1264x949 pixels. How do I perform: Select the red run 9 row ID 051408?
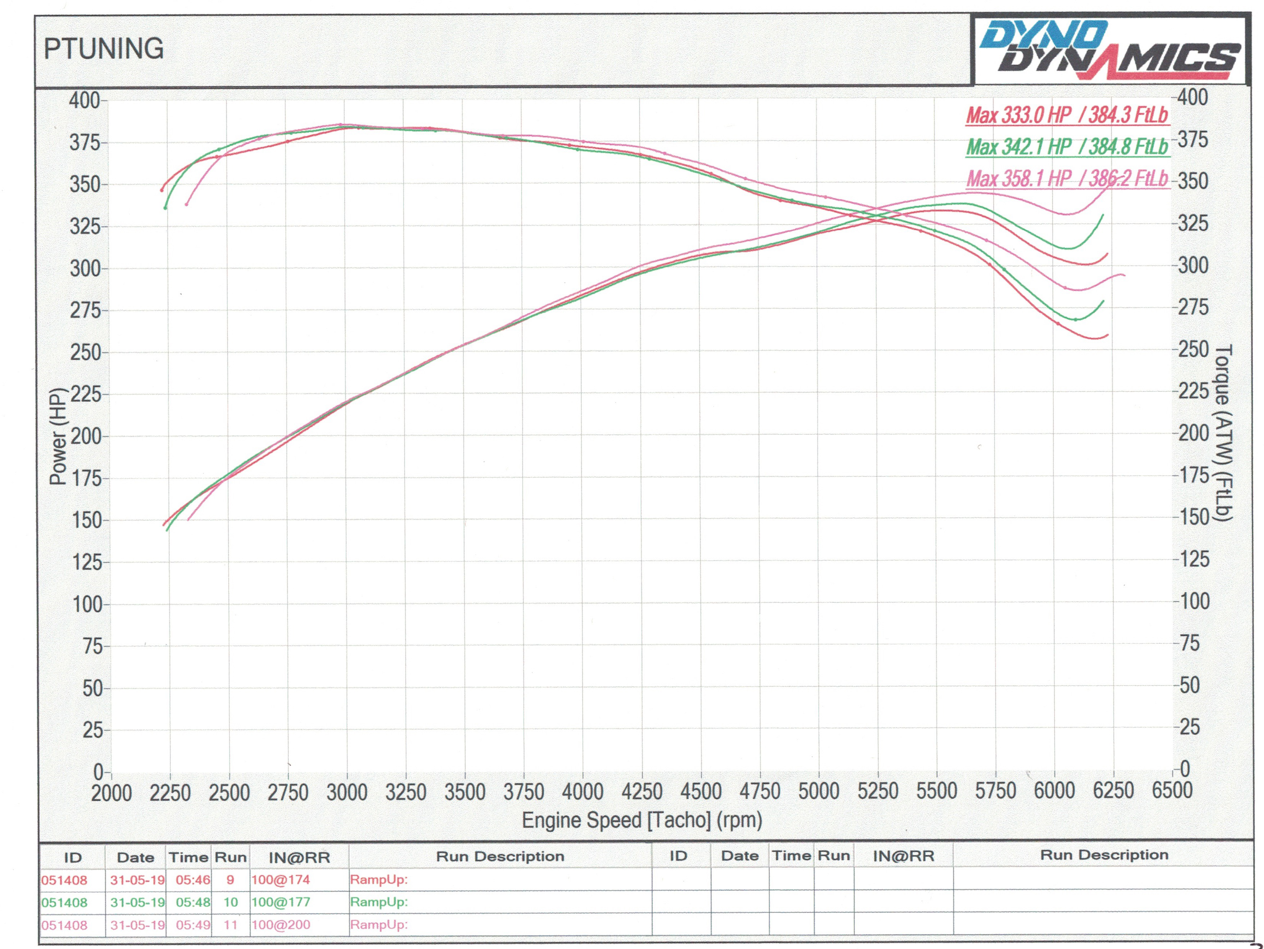coord(64,880)
